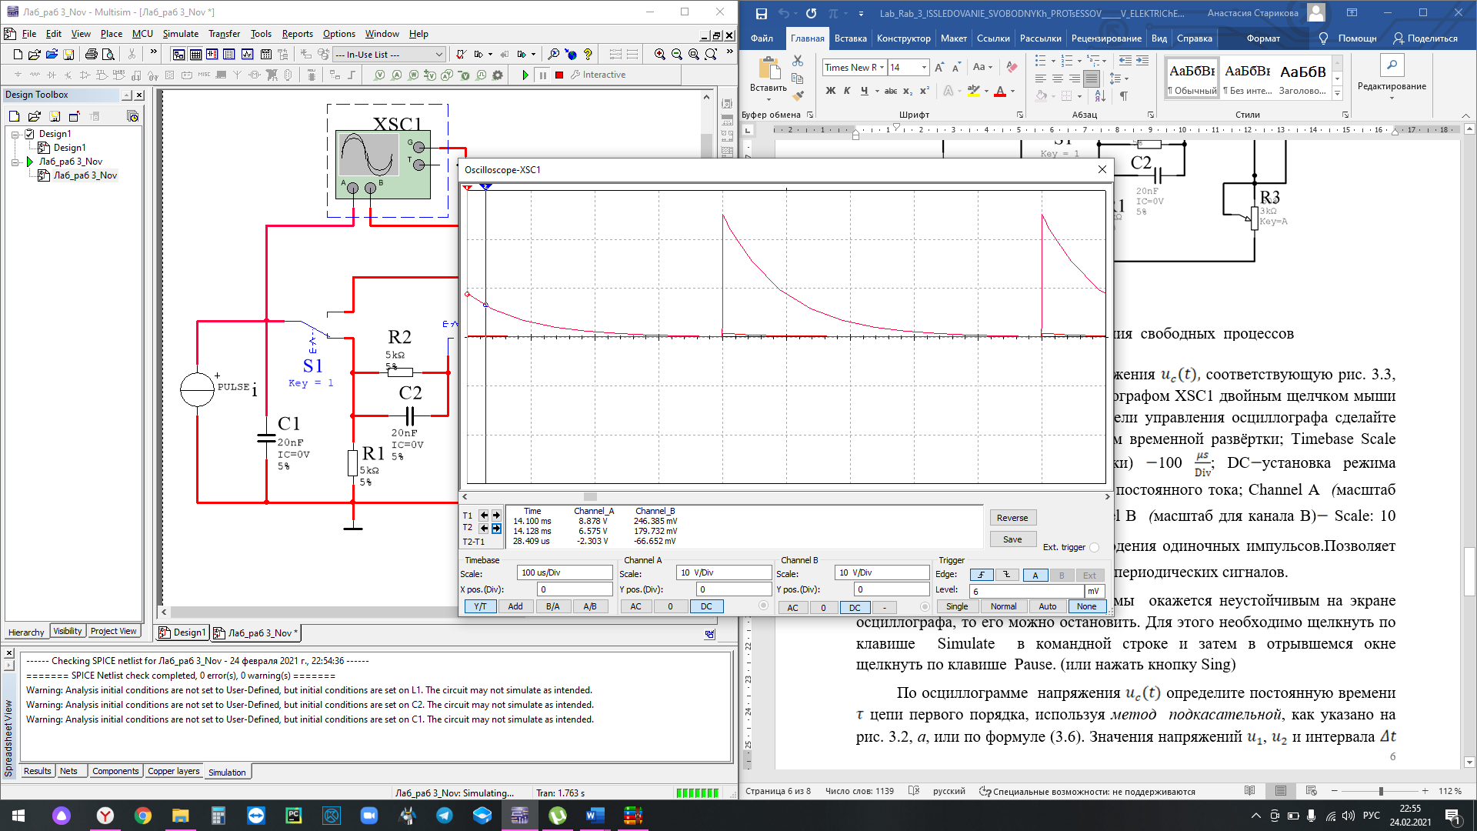Viewport: 1477px width, 831px height.
Task: Select trigger source A
Action: pyautogui.click(x=1035, y=576)
